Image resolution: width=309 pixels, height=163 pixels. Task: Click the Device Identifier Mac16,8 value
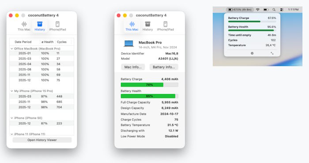[x=172, y=53]
